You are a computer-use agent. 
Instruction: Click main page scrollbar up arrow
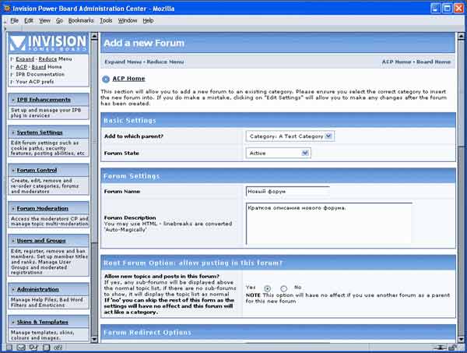pos(461,37)
